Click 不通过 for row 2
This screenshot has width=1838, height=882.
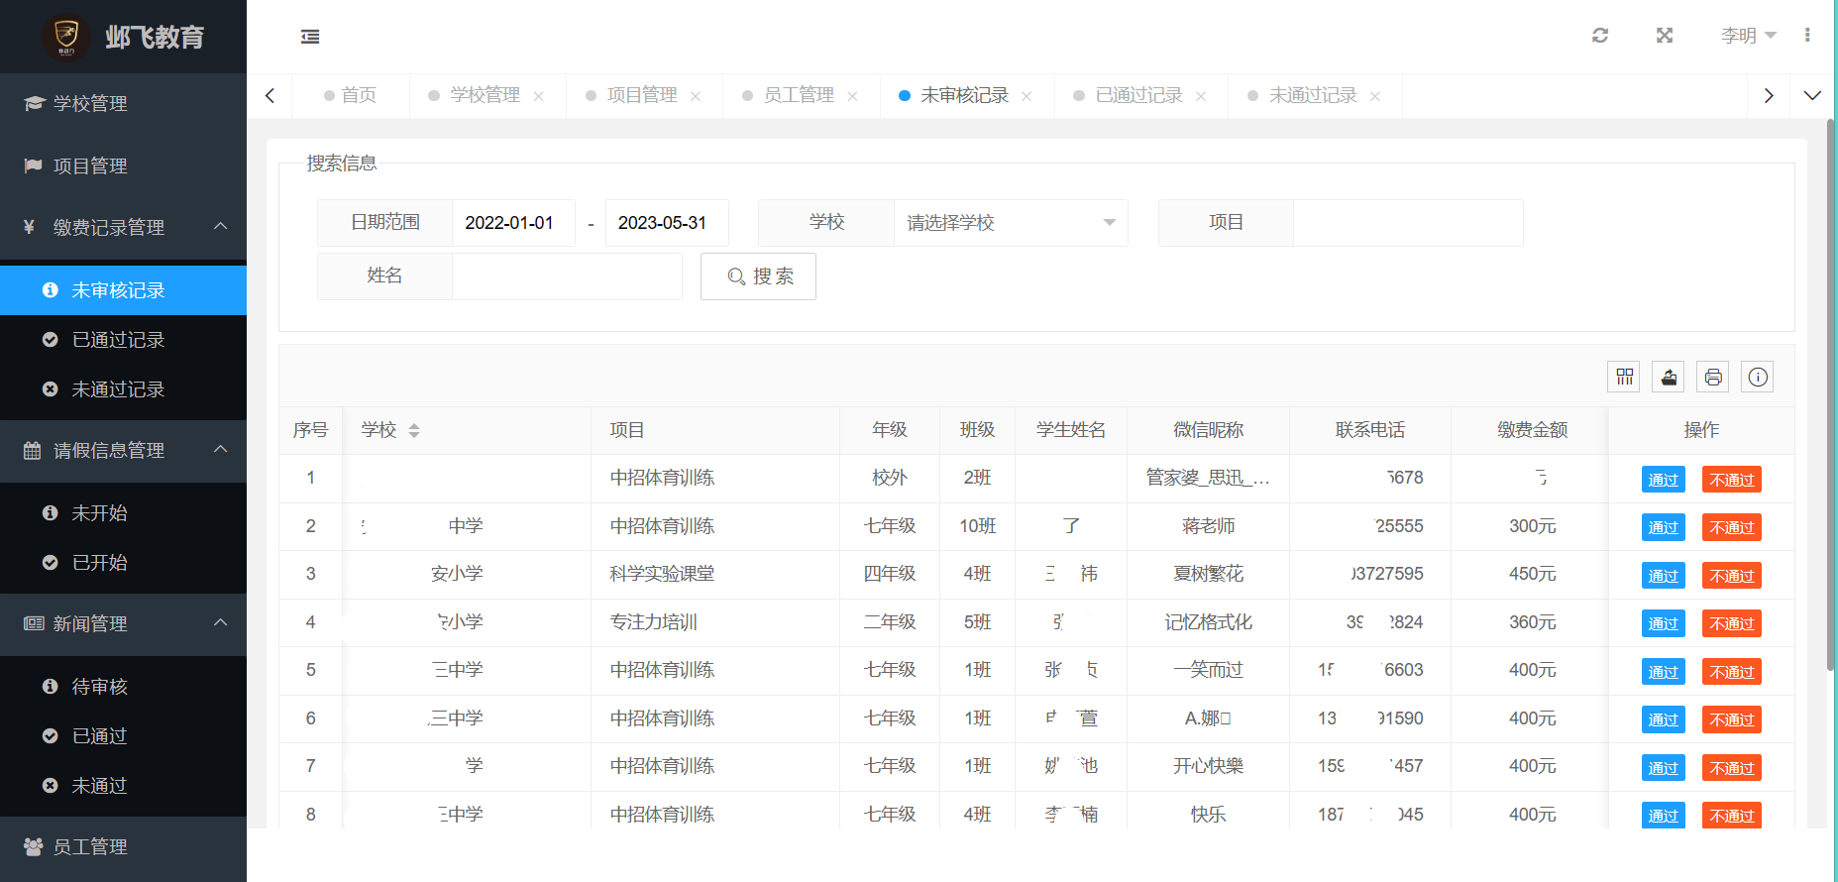(x=1731, y=527)
